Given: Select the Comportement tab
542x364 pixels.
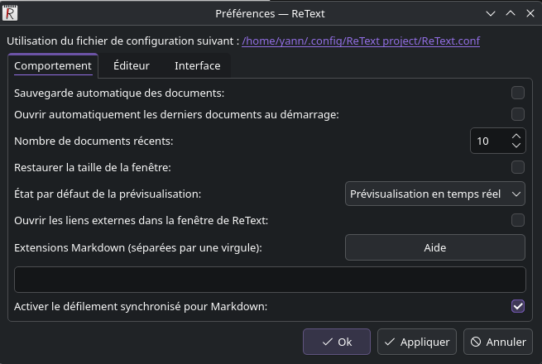Looking at the screenshot, I should [53, 65].
